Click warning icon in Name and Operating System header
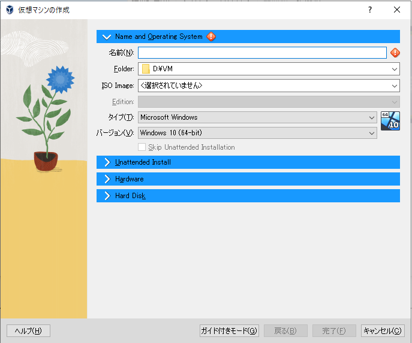 pyautogui.click(x=211, y=37)
